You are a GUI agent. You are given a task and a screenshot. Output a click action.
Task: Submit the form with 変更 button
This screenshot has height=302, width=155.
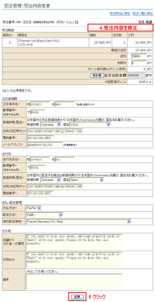77,297
